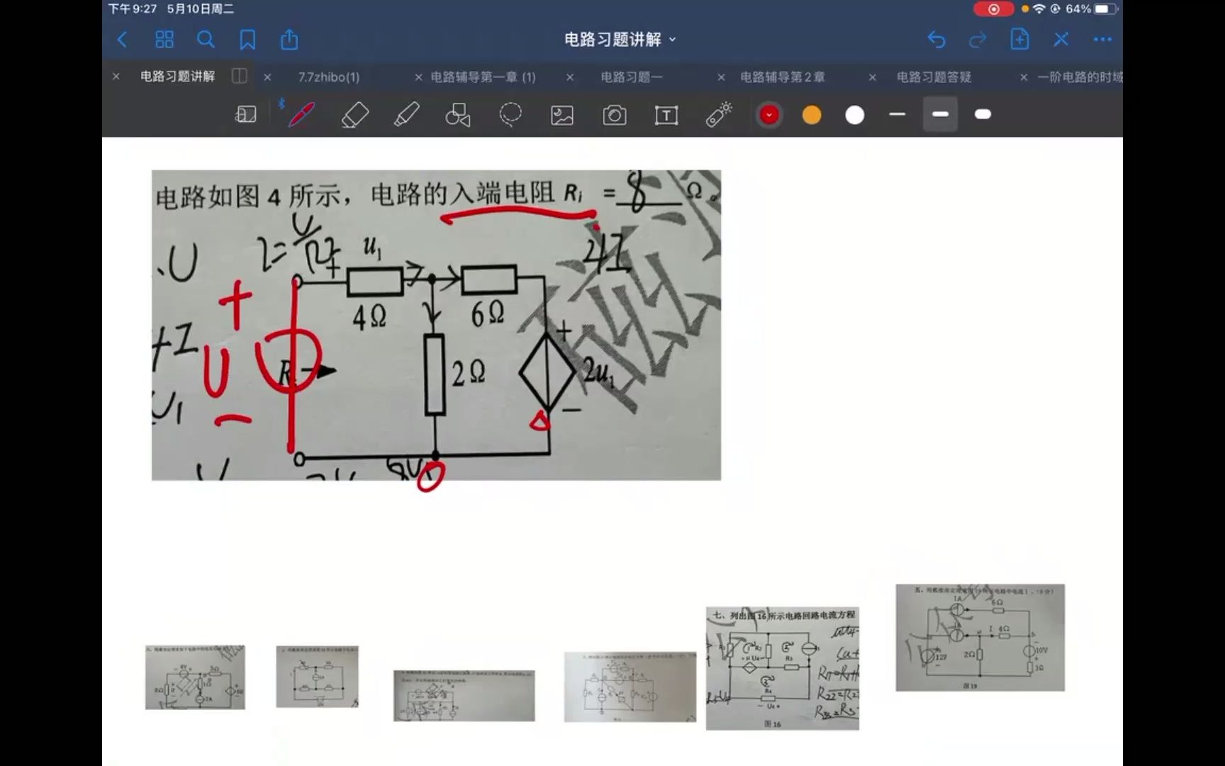Close the 电路习题讲解 tab

tap(116, 77)
